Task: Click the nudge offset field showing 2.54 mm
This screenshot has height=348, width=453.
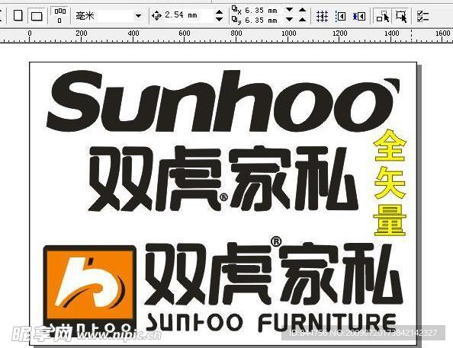Action: [x=188, y=15]
